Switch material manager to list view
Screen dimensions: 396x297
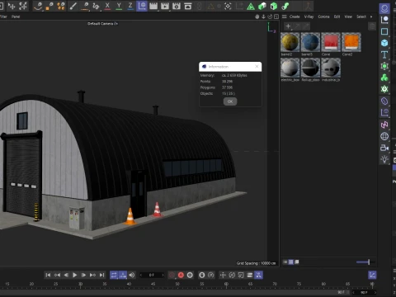point(285,262)
